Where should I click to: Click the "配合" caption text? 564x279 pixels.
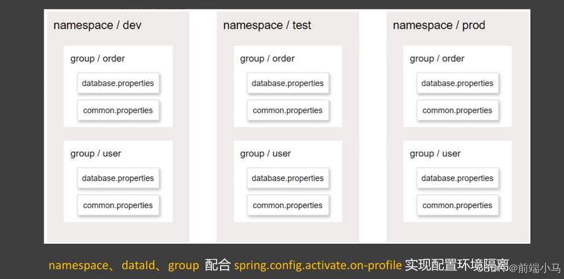tap(218, 265)
